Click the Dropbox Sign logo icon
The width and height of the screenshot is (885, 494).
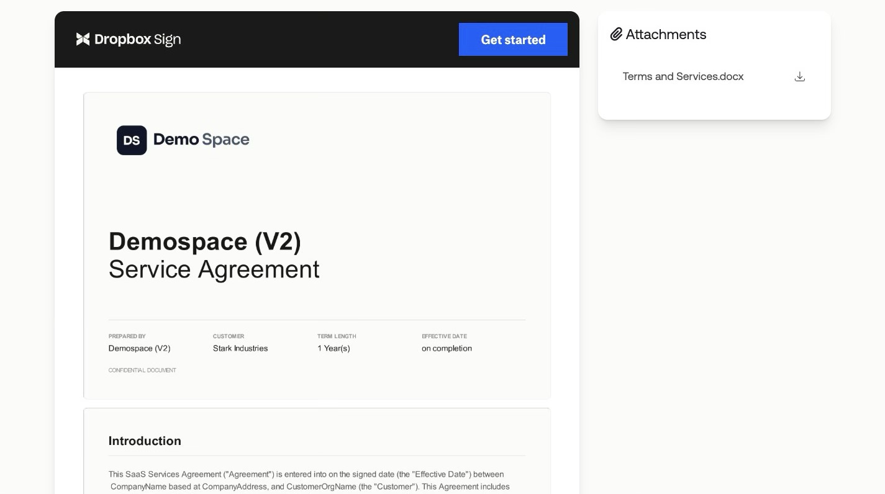click(x=83, y=39)
